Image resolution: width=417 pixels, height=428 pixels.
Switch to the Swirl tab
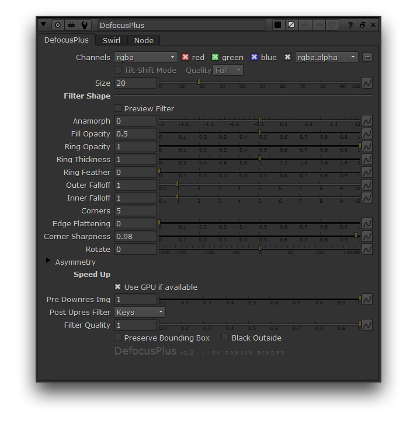point(112,40)
